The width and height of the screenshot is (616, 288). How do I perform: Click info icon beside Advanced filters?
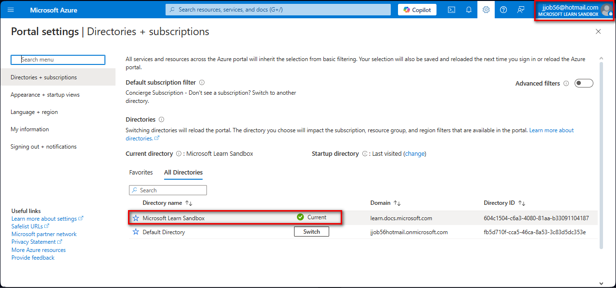coord(566,83)
